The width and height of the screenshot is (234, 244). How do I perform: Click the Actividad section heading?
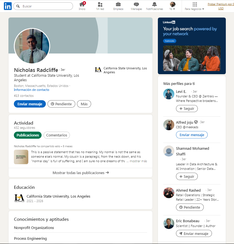point(23,123)
